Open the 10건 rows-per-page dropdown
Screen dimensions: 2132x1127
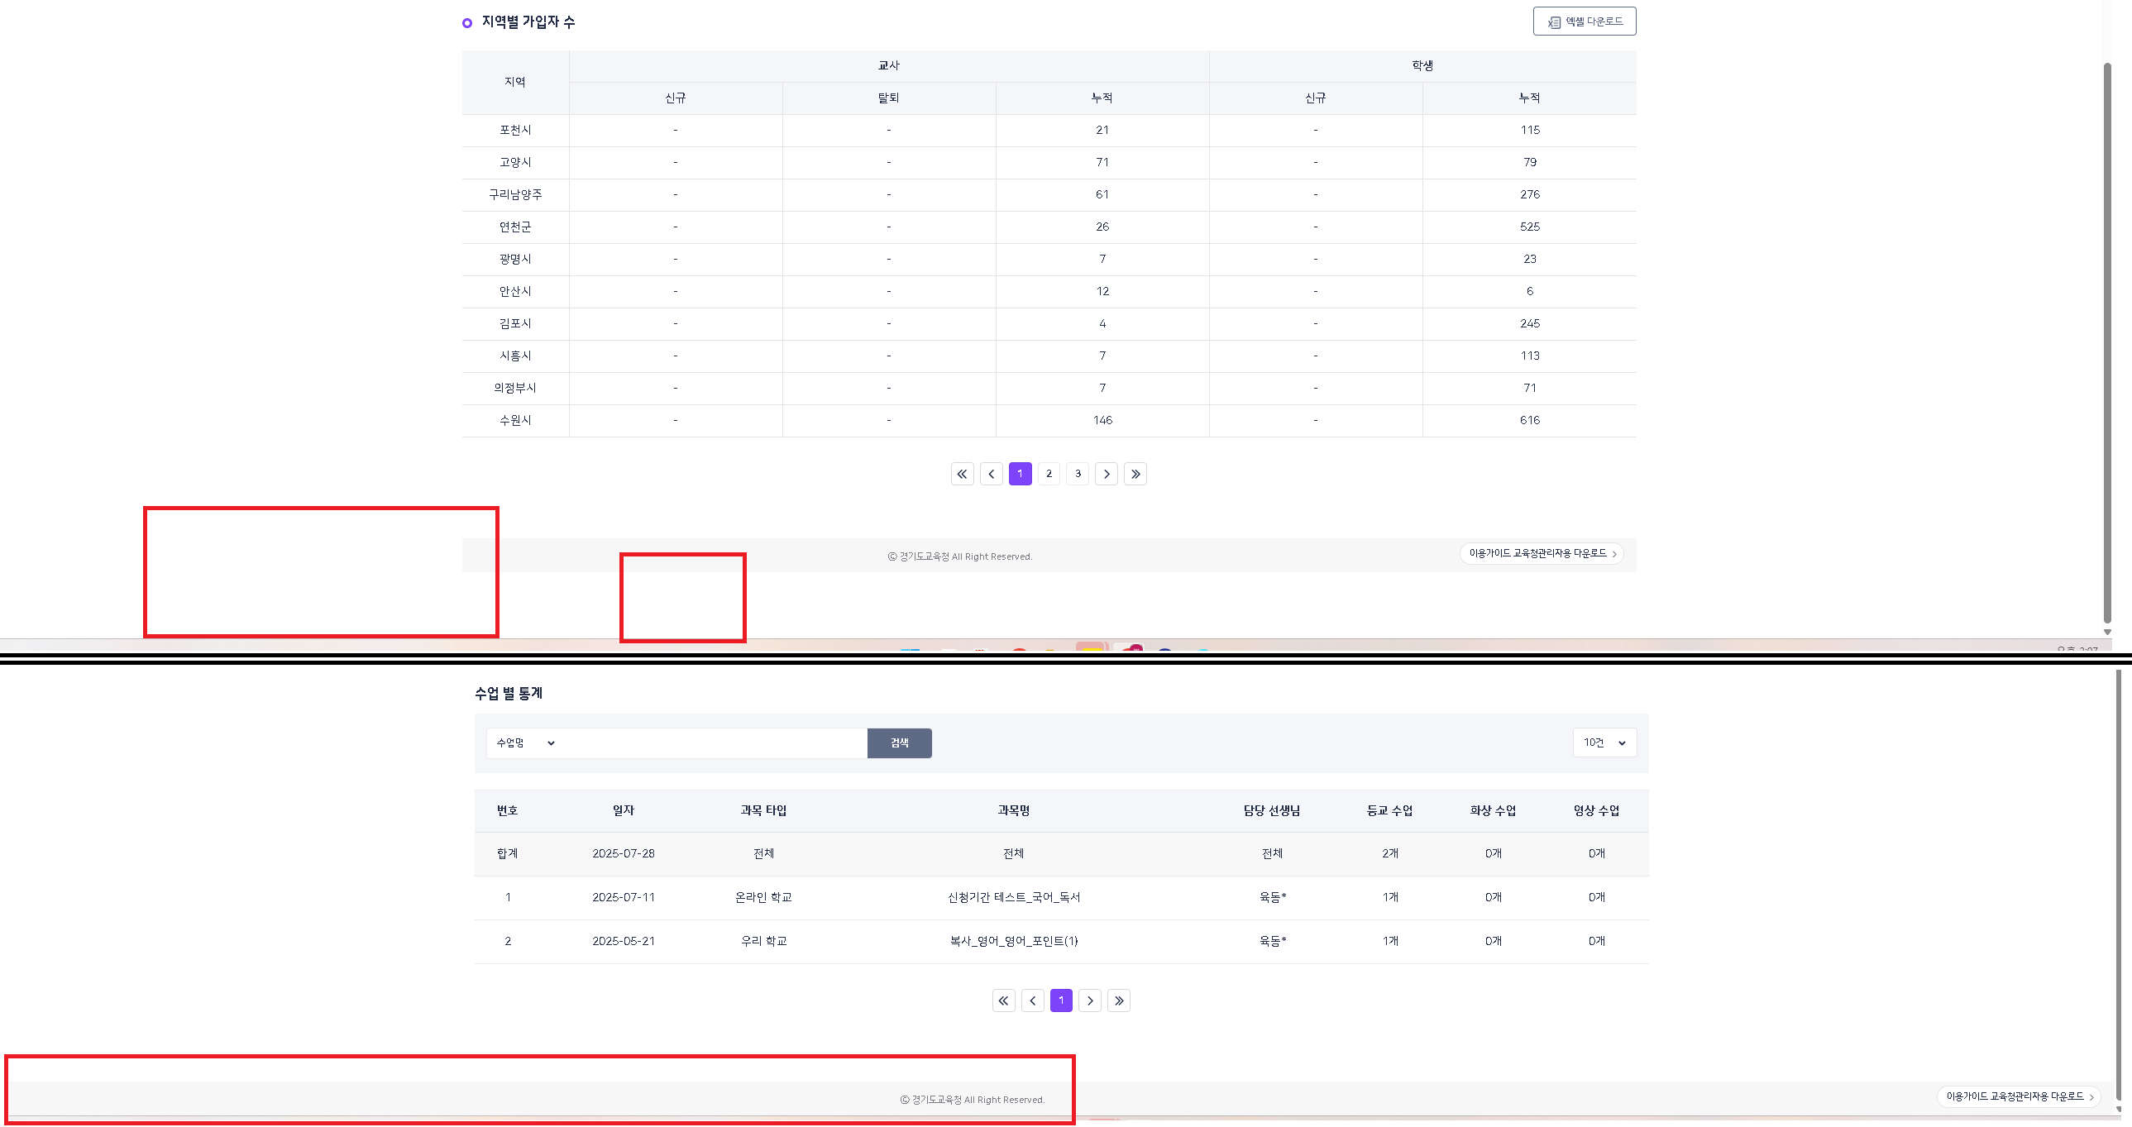click(x=1604, y=743)
